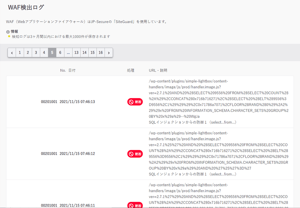
Task: Click the ellipsis pagination item
Action: [x=68, y=53]
